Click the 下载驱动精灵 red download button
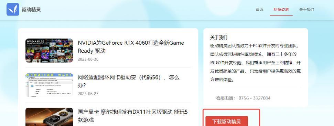 pos(227,121)
